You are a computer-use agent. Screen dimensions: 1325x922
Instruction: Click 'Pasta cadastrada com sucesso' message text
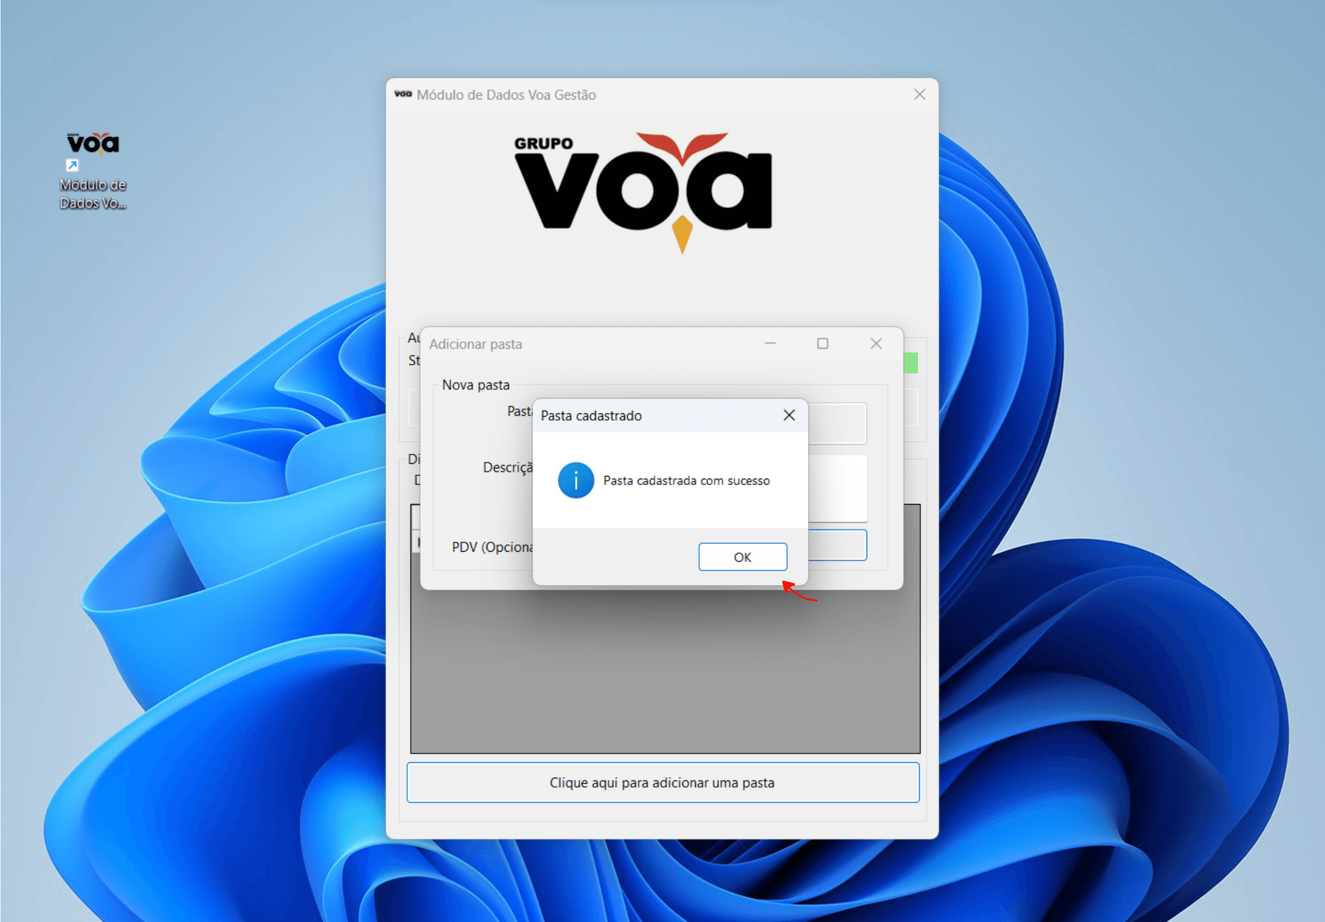pos(687,480)
